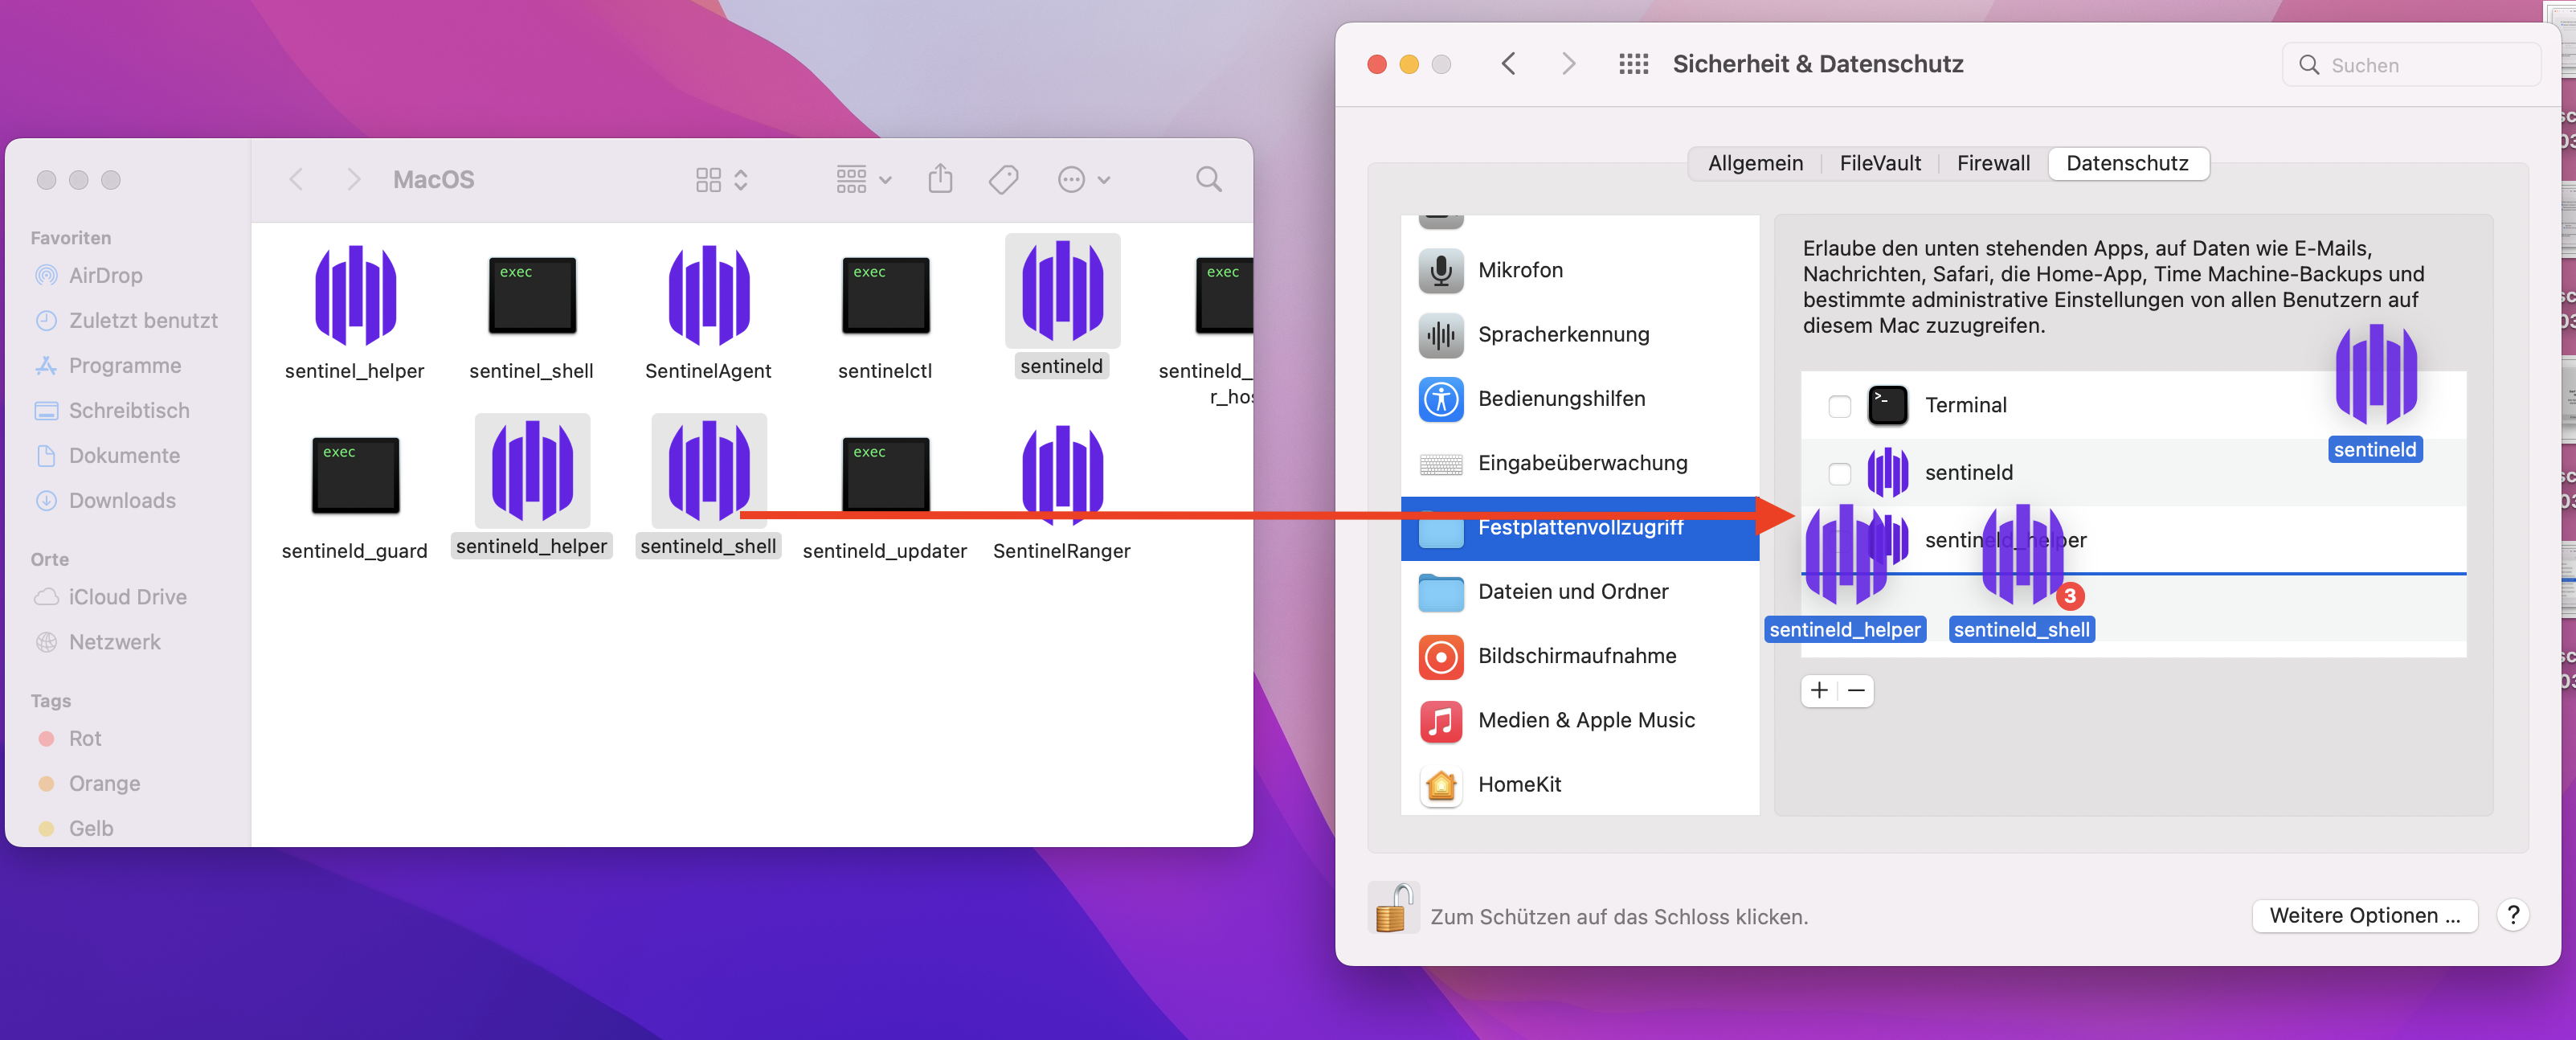Image resolution: width=2576 pixels, height=1040 pixels.
Task: Select the Rot tag in sidebar
Action: pyautogui.click(x=85, y=738)
